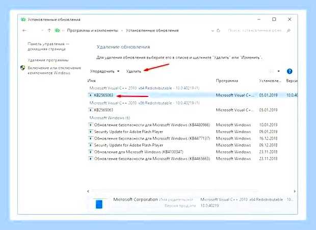Select the KB4465663 security update row
This screenshot has width=316, height=230.
pyautogui.click(x=193, y=159)
